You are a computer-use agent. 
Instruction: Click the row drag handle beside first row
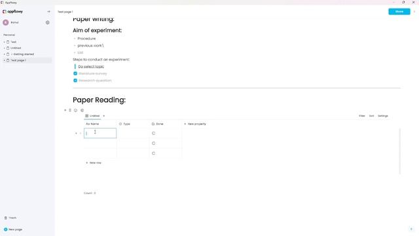pyautogui.click(x=81, y=133)
